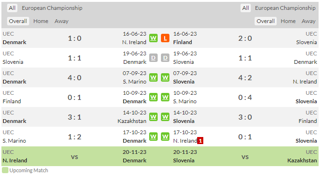Screen dimensions: 320x183
Task: Click the green Upcoming Match legend swatch
Action: pyautogui.click(x=5, y=170)
